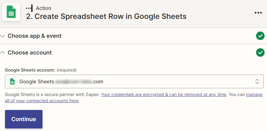Click the action step path icon

(29, 8)
